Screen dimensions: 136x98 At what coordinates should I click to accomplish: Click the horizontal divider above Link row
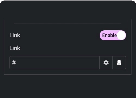coord(68,23)
